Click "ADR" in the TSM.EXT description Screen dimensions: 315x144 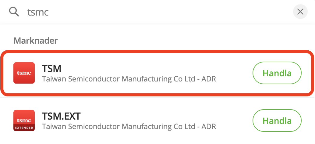[x=209, y=126]
